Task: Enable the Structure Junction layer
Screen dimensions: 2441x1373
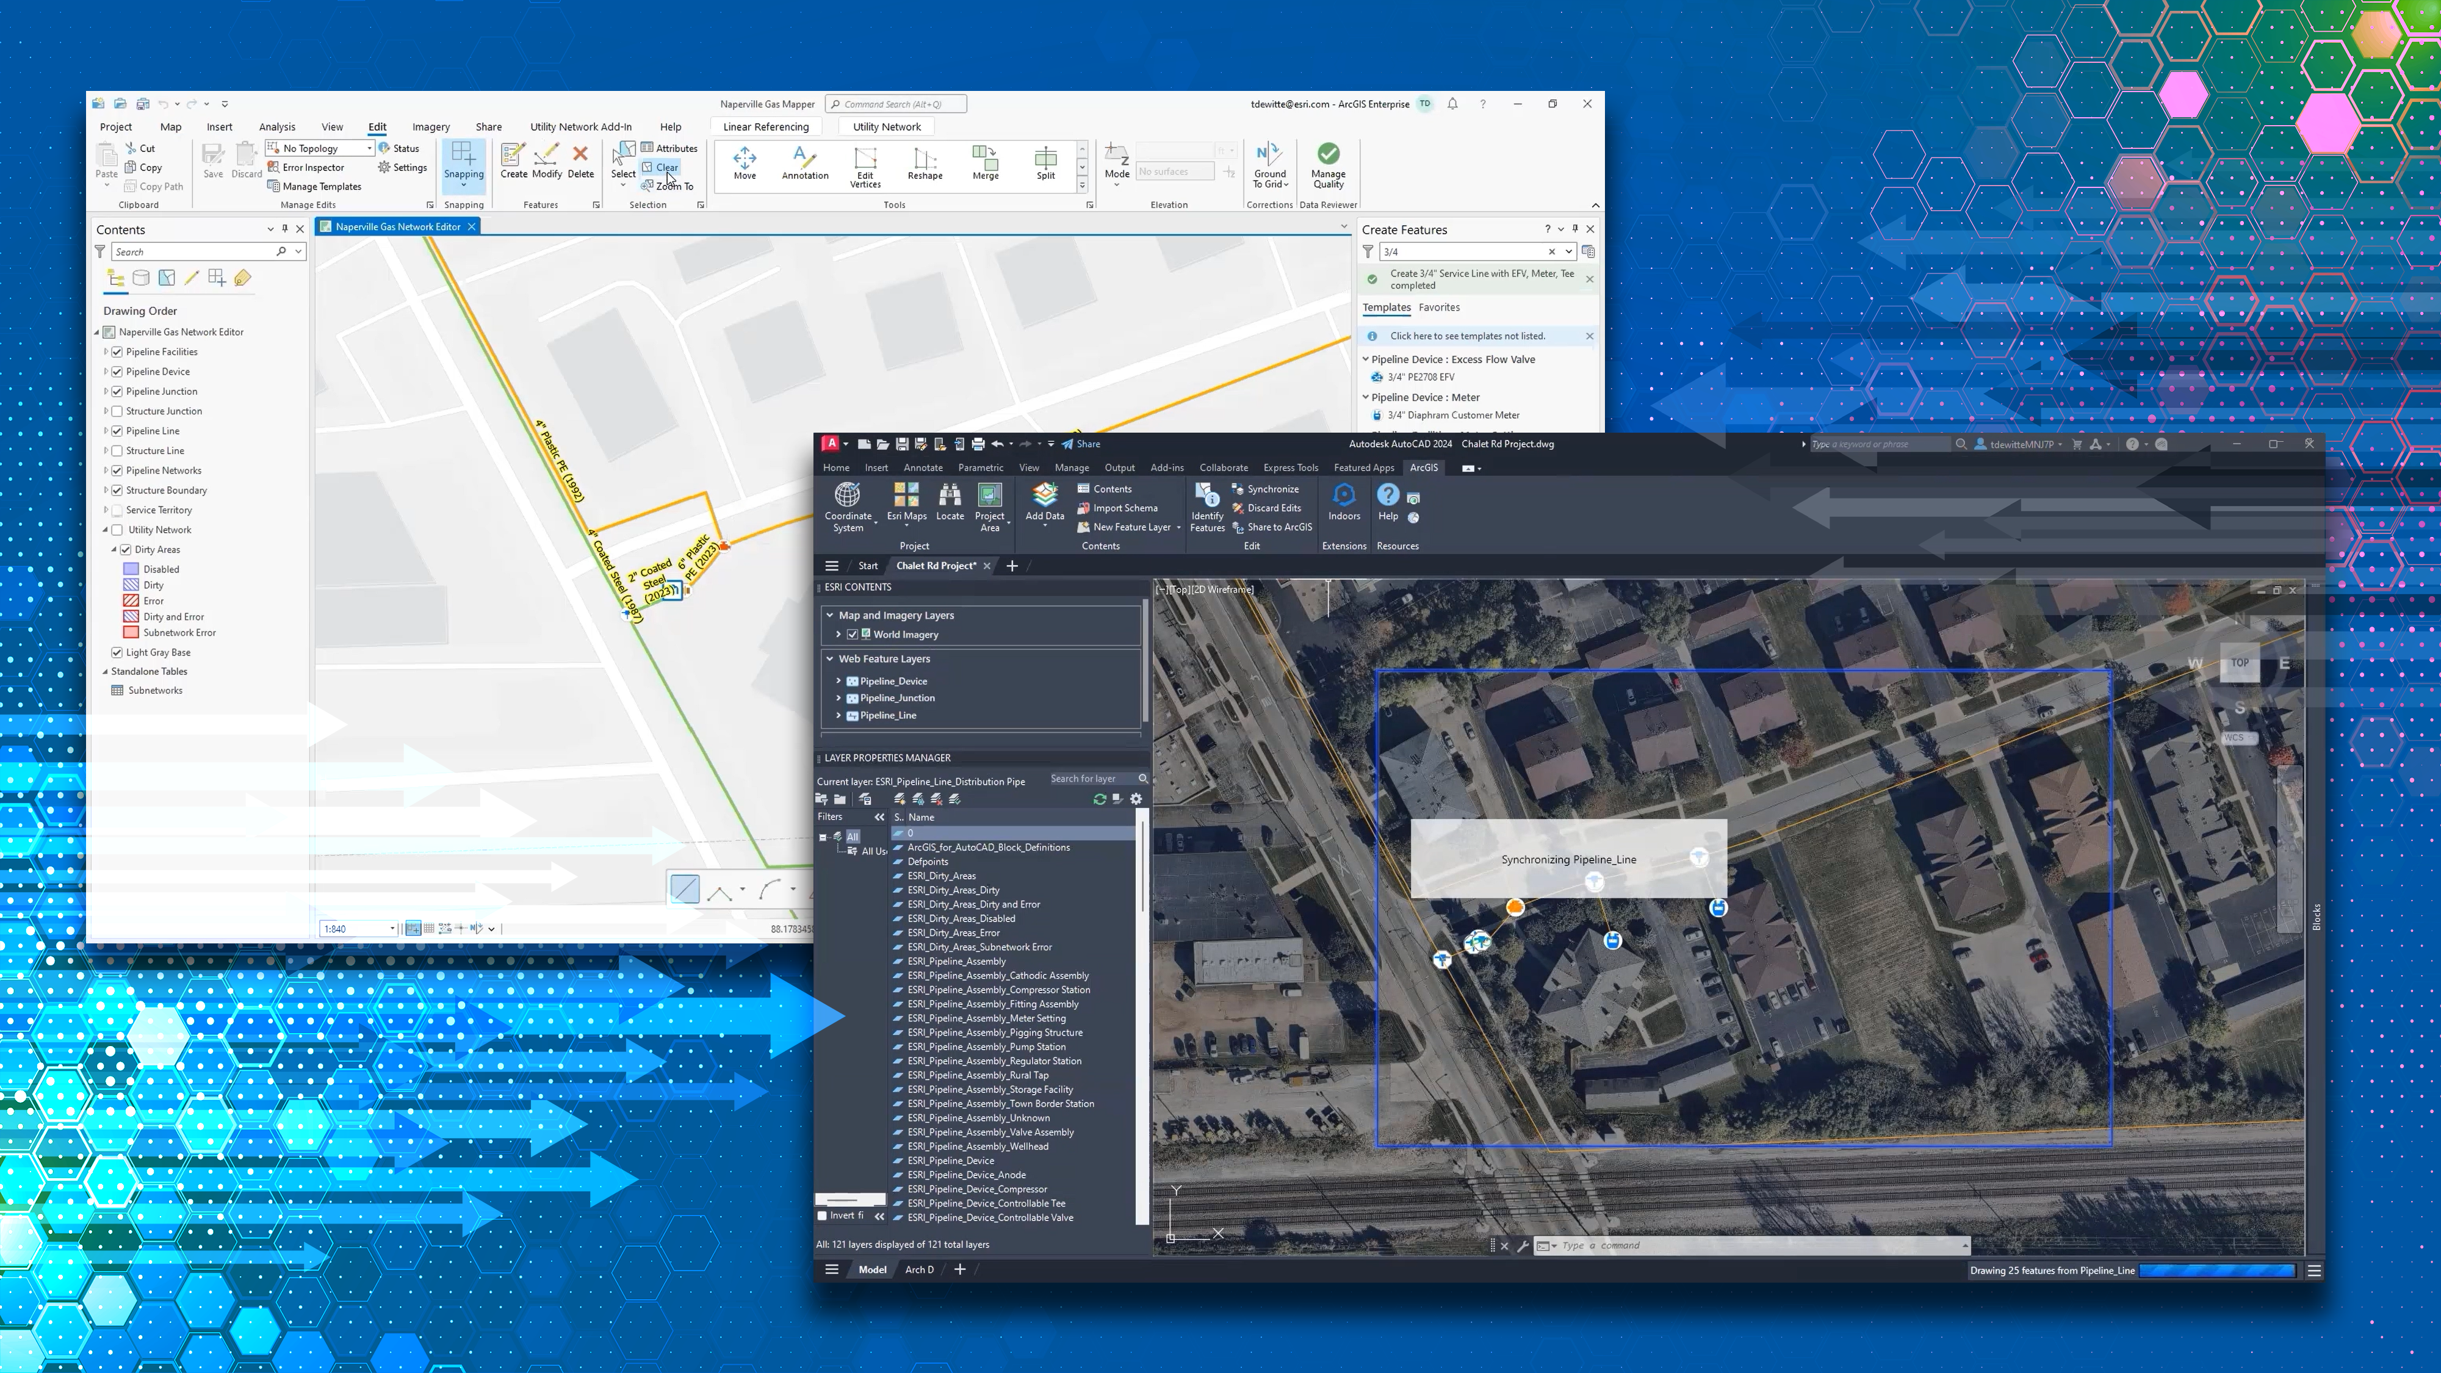Action: [117, 411]
